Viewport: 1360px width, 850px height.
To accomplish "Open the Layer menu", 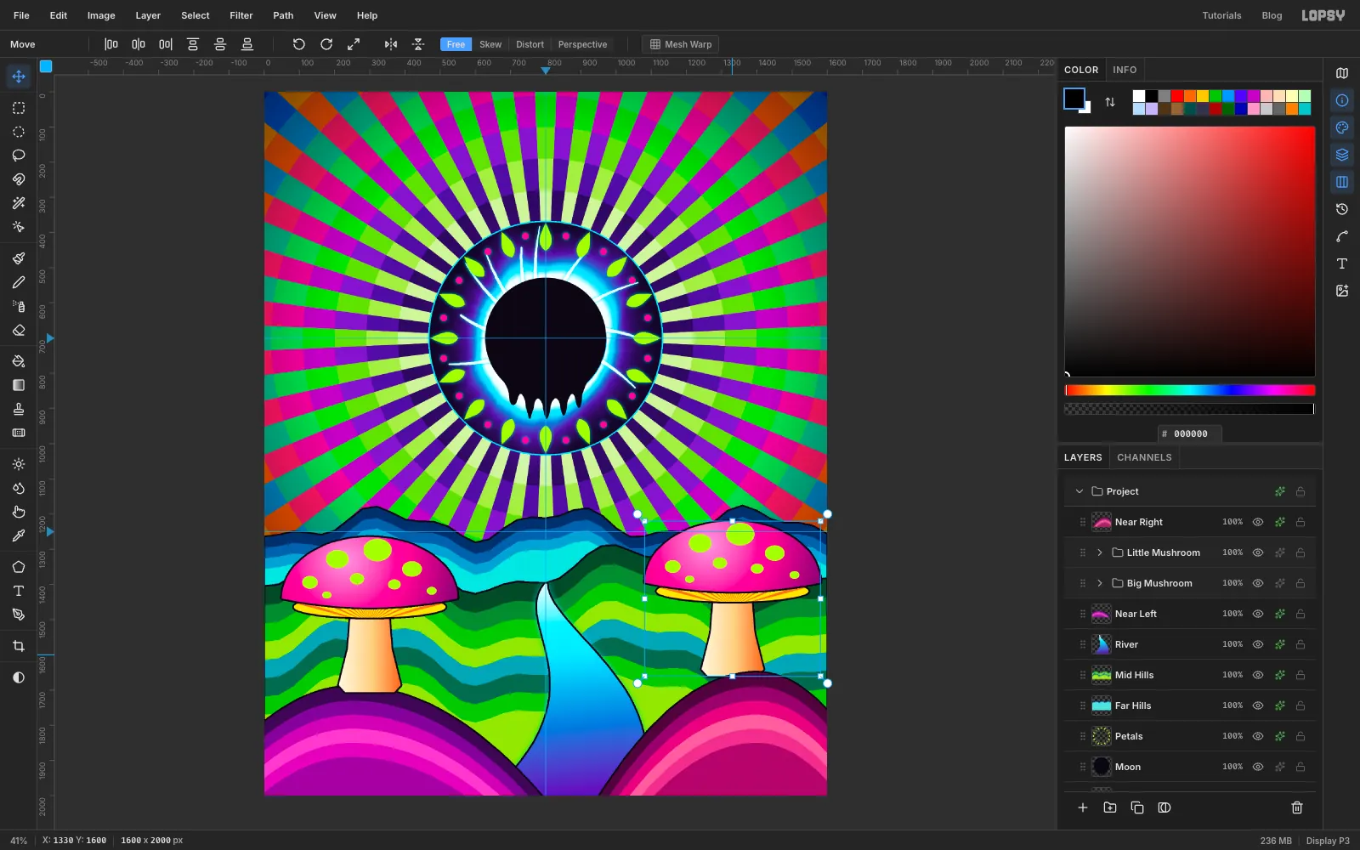I will coord(148,15).
